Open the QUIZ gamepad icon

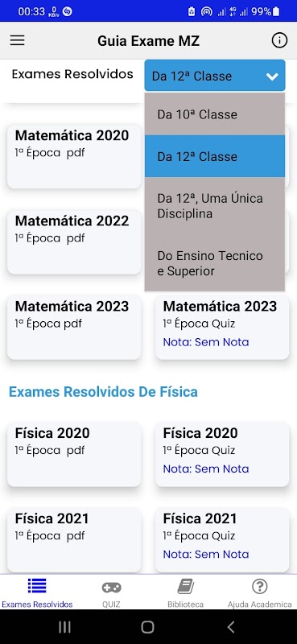[x=111, y=587]
